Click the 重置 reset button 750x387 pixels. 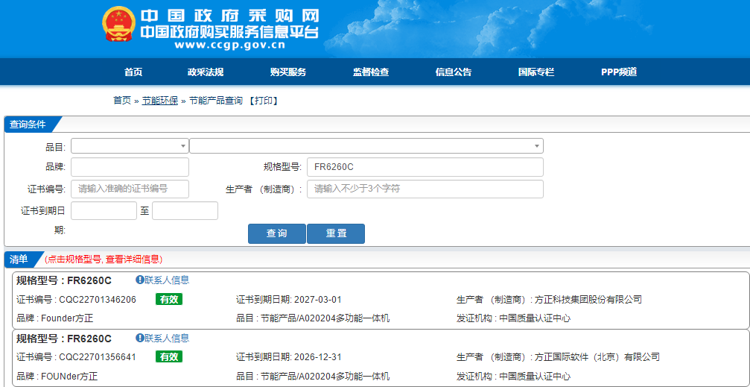336,233
